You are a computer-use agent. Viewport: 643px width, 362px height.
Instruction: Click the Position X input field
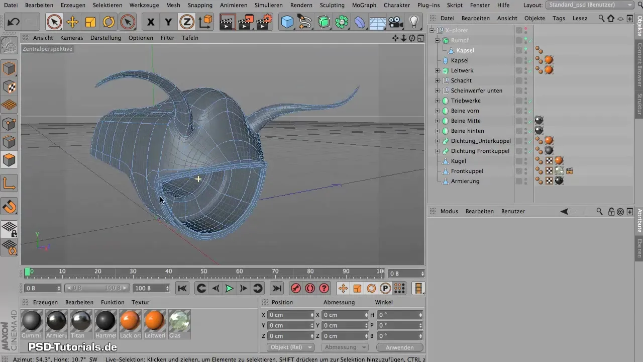click(x=290, y=315)
